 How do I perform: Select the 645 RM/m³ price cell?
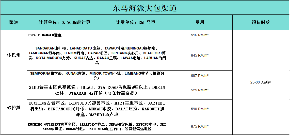[200, 55]
